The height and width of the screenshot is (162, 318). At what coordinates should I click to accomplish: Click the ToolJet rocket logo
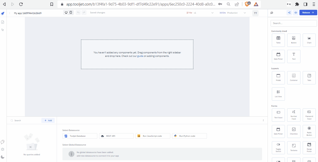point(3,14)
